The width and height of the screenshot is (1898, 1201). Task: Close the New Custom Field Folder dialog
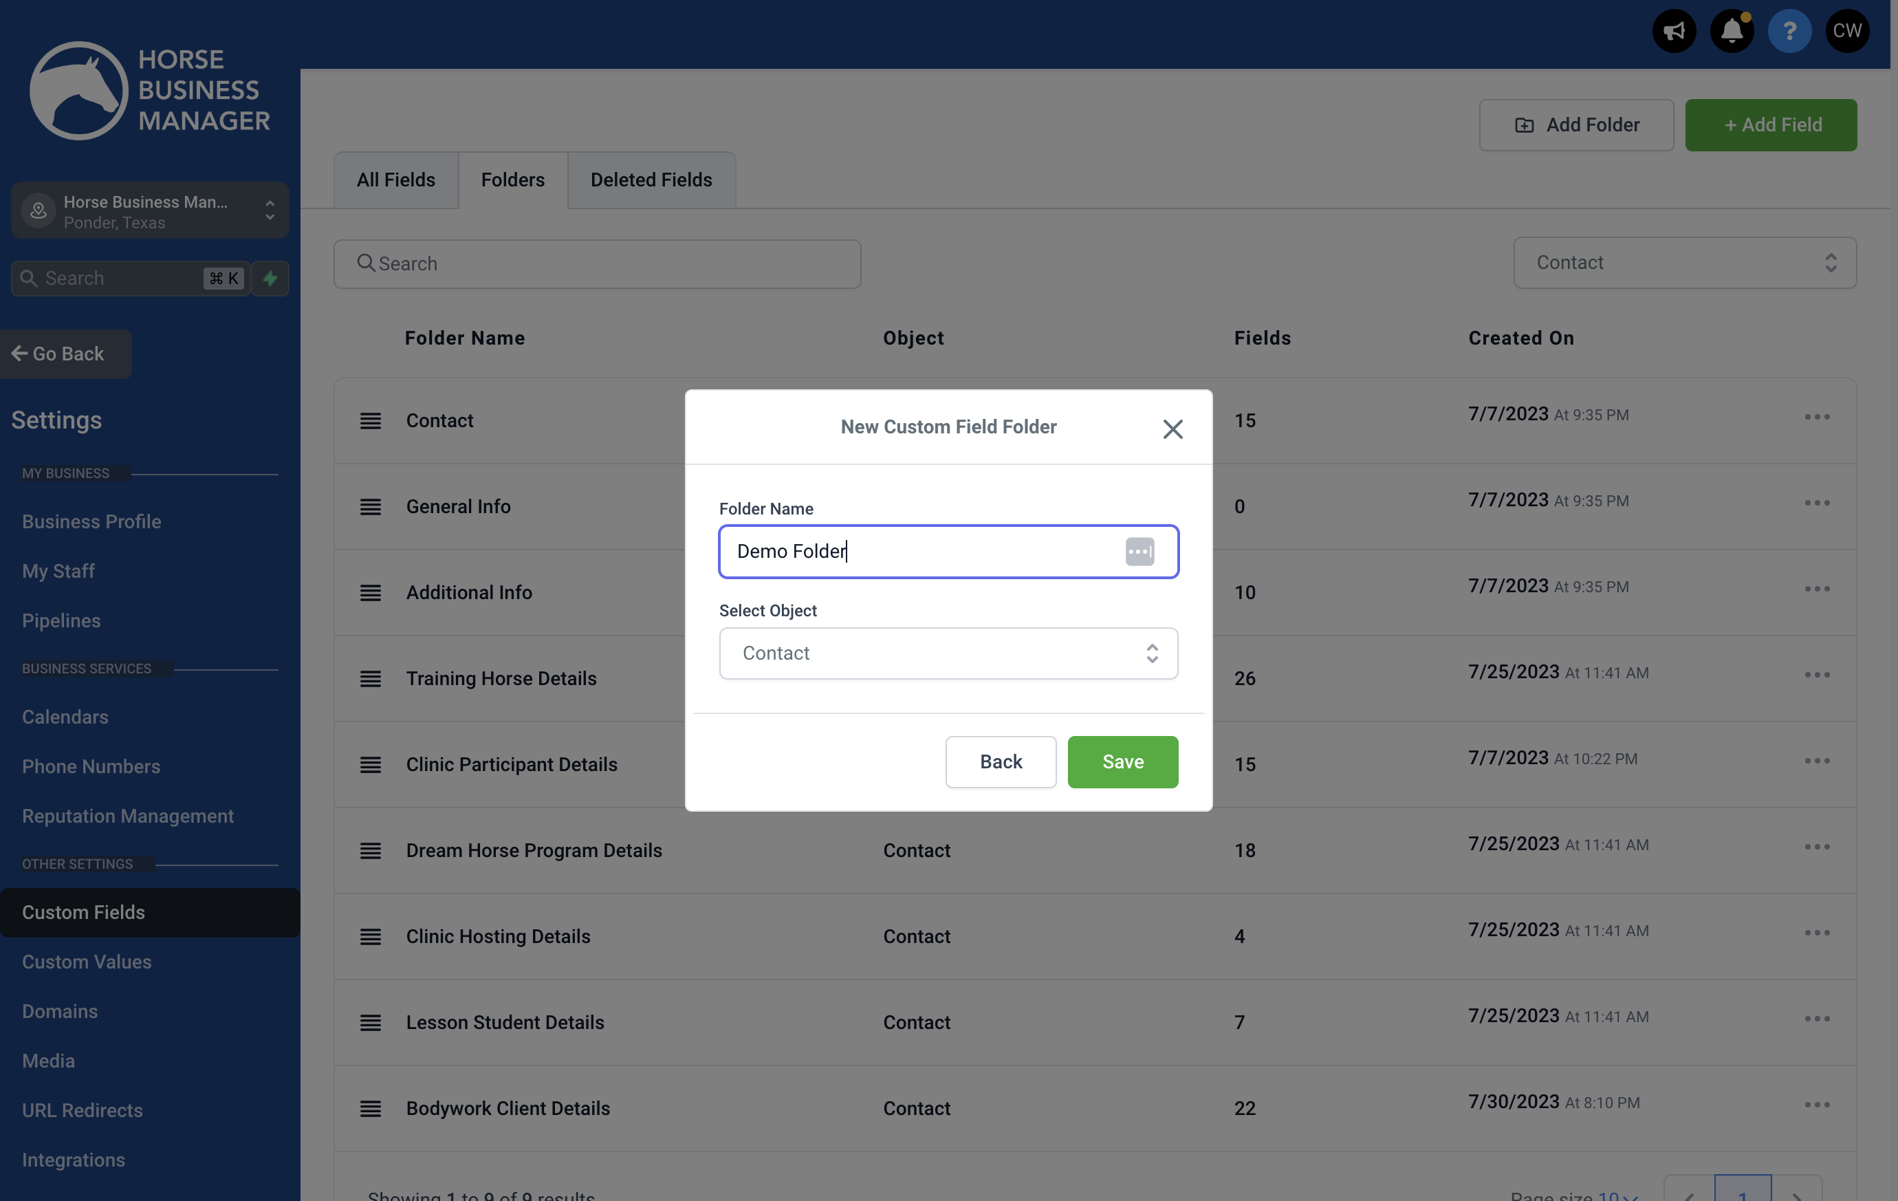1172,429
